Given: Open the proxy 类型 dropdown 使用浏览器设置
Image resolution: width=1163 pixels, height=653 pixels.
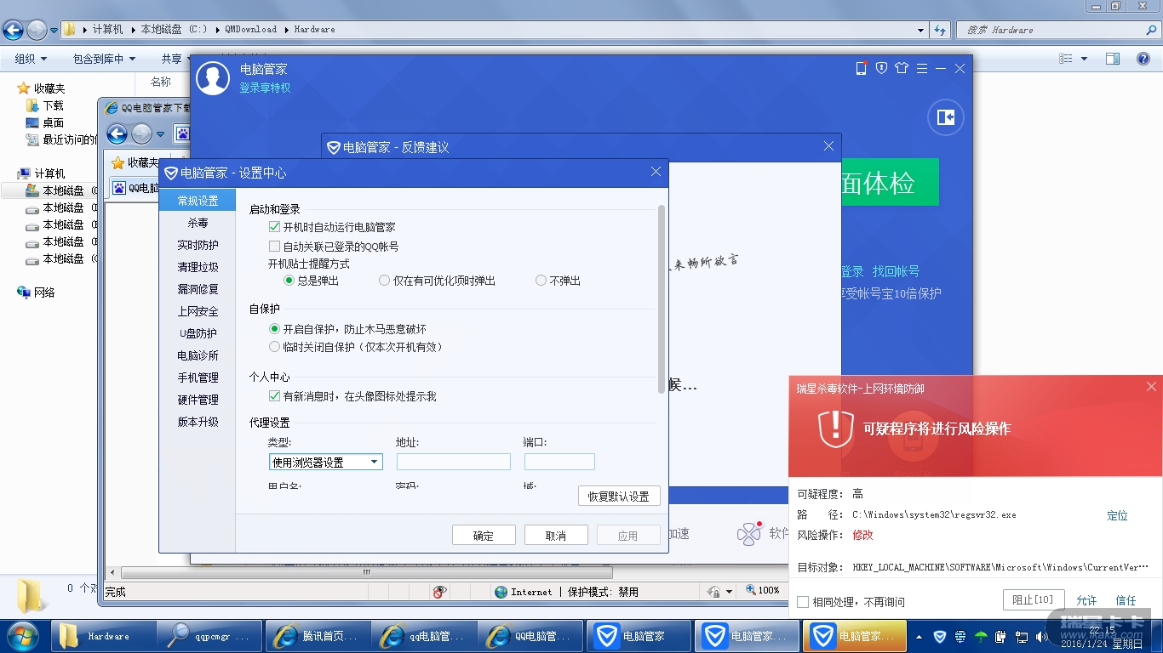Looking at the screenshot, I should pyautogui.click(x=326, y=462).
